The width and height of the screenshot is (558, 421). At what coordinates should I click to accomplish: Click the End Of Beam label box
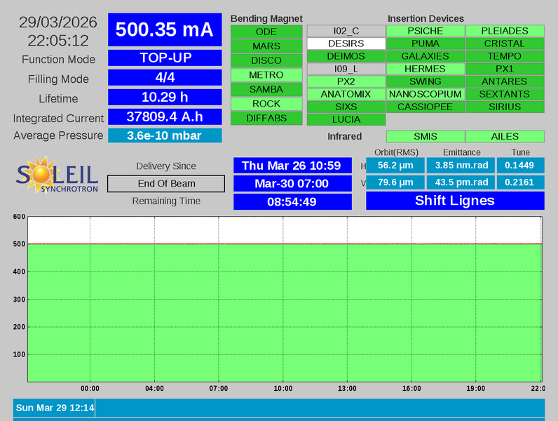pos(166,184)
